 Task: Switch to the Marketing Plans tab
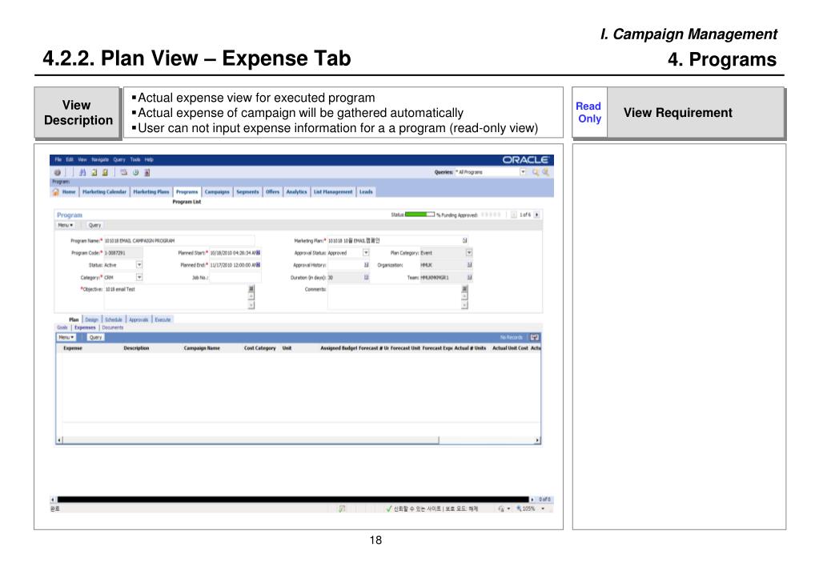tap(151, 191)
